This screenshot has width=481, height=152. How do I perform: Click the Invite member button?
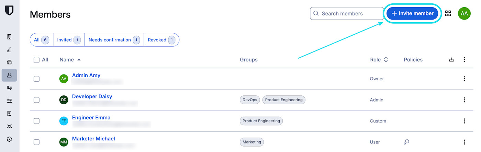[x=412, y=13]
